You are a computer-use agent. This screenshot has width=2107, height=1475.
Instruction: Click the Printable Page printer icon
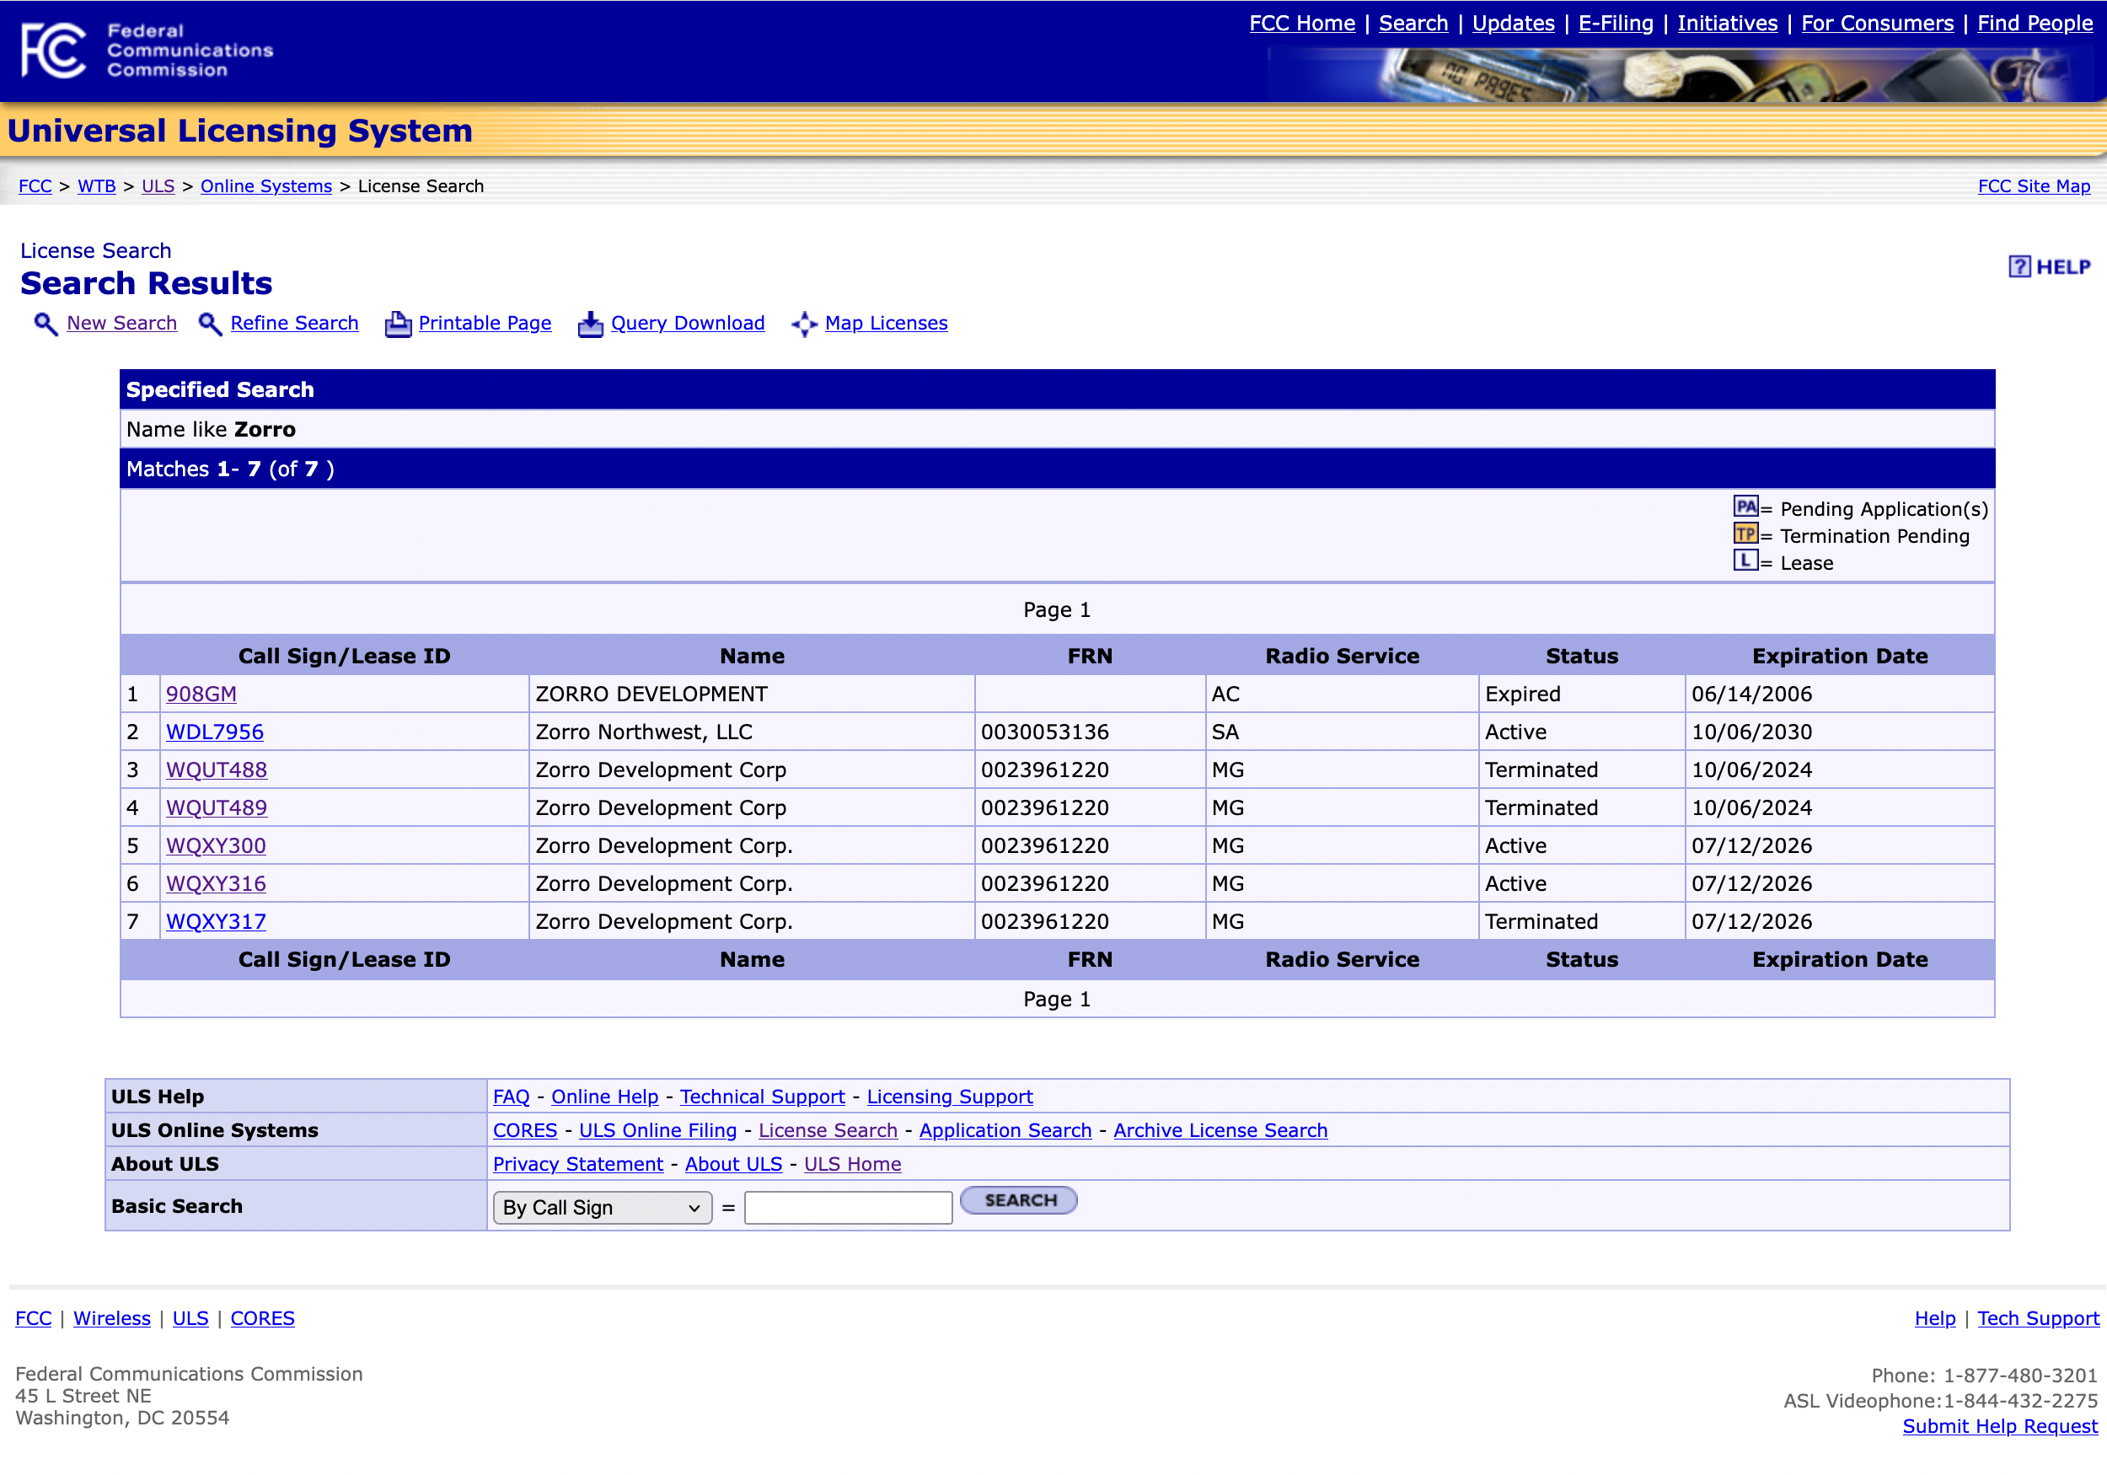(397, 324)
